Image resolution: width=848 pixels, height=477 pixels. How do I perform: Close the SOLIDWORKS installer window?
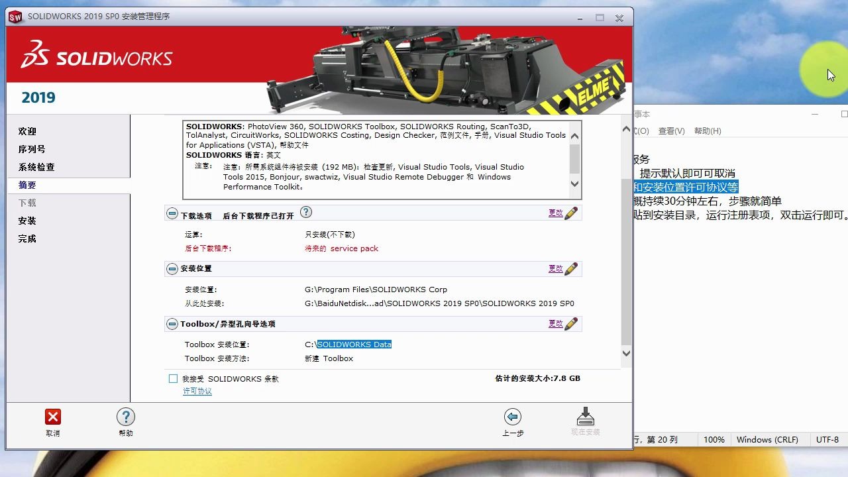(619, 17)
